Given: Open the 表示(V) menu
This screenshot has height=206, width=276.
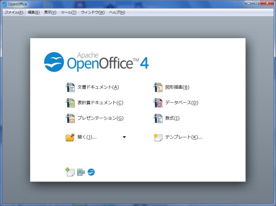Looking at the screenshot, I should point(50,13).
